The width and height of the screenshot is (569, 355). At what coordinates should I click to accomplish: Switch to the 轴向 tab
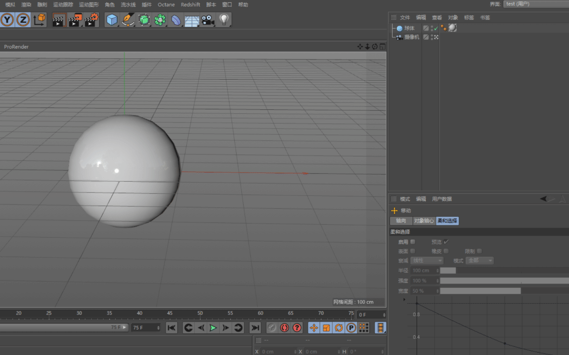(x=401, y=221)
